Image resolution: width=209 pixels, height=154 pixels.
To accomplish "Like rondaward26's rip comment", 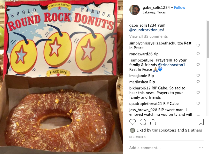I will (198, 54).
